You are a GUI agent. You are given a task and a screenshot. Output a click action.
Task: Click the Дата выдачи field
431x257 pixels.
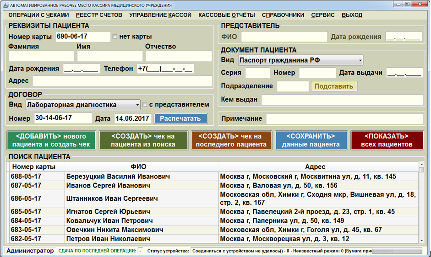click(404, 73)
